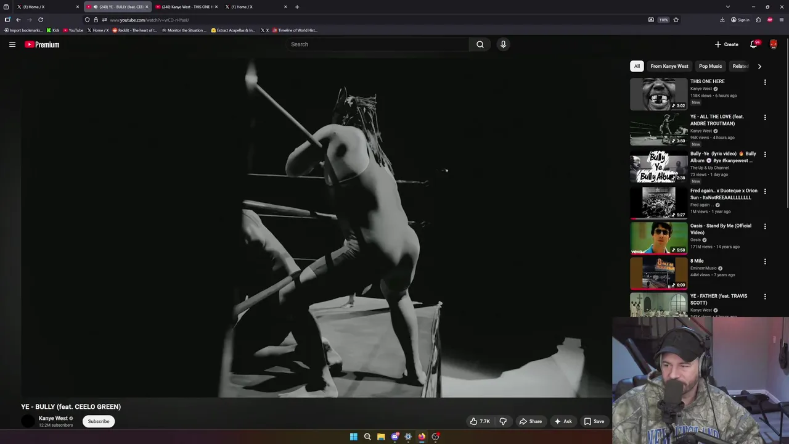This screenshot has width=789, height=444.
Task: Share the BULLY video
Action: pyautogui.click(x=530, y=421)
